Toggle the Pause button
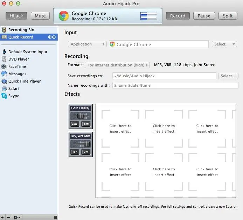This screenshot has height=220, width=243. [204, 16]
